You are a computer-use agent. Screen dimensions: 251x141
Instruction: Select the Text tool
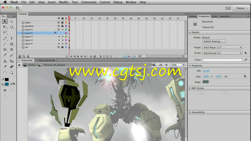(x=12, y=39)
